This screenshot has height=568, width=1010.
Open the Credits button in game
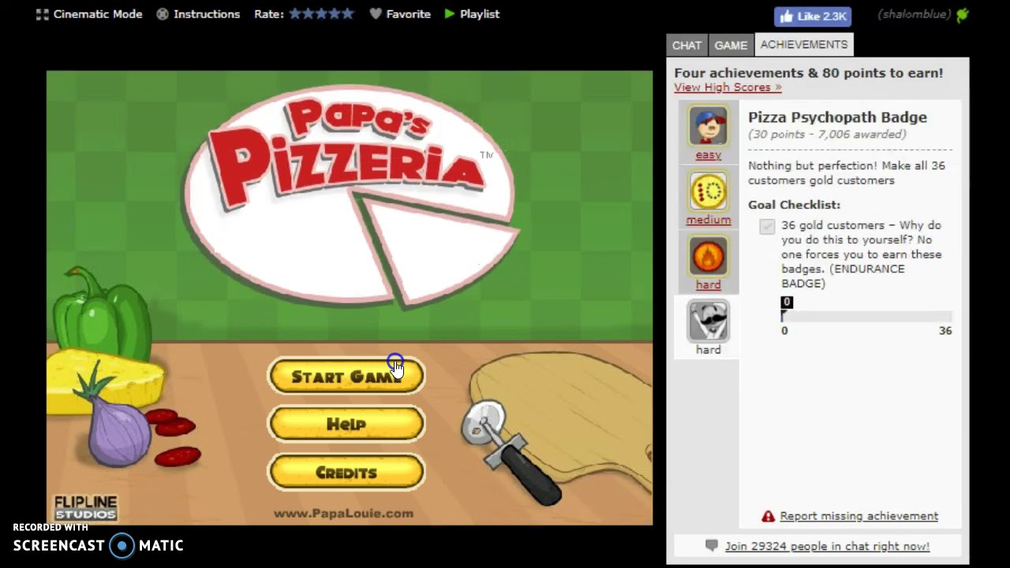tap(346, 473)
